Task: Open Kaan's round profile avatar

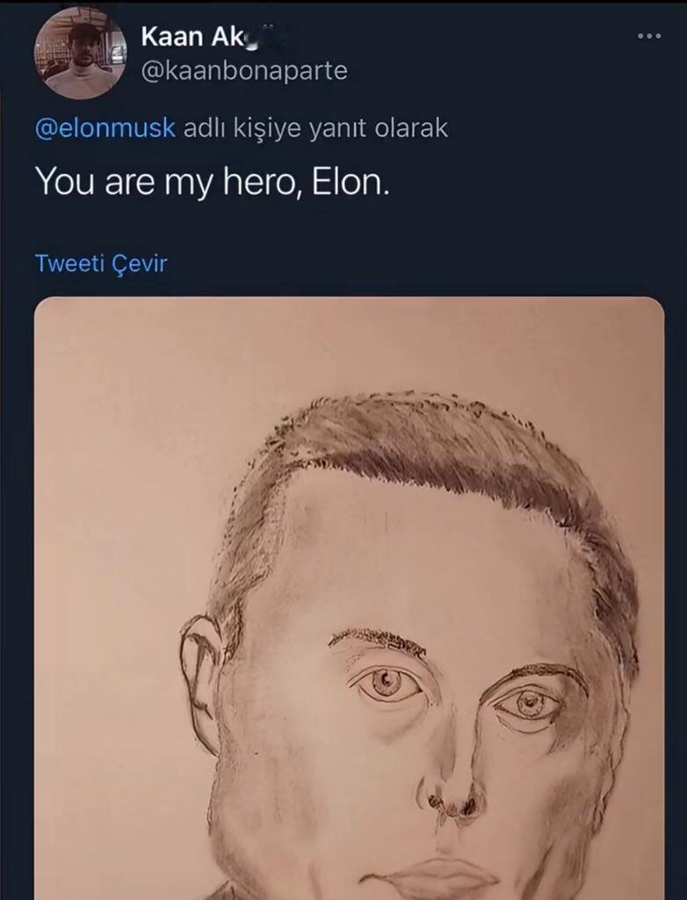Action: (80, 54)
